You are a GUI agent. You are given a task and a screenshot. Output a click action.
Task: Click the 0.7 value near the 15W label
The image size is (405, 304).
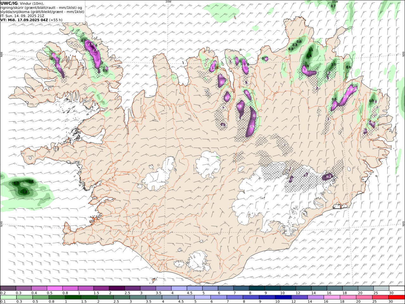(333, 6)
